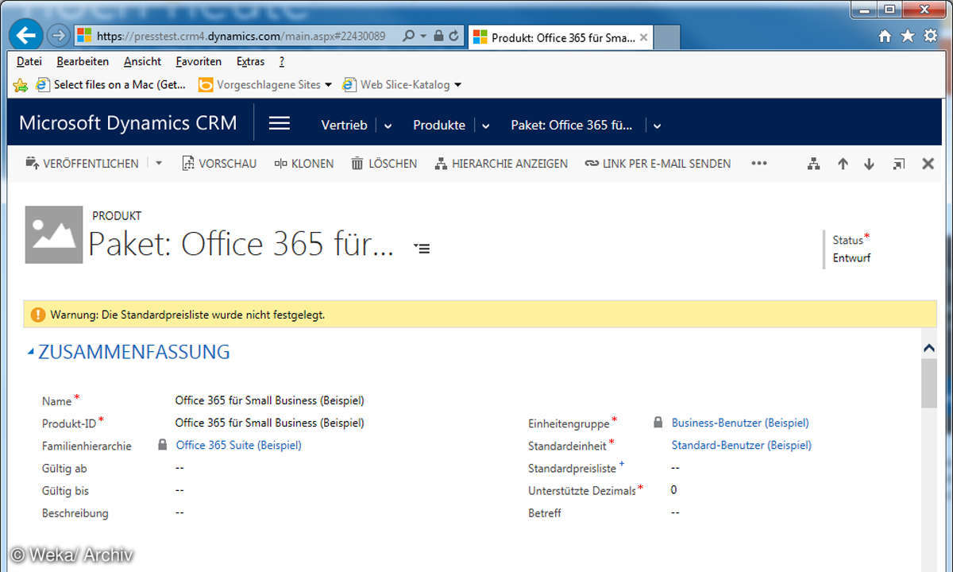This screenshot has width=953, height=572.
Task: Click Microsoft Dynamics CRM logo text
Action: tap(128, 123)
